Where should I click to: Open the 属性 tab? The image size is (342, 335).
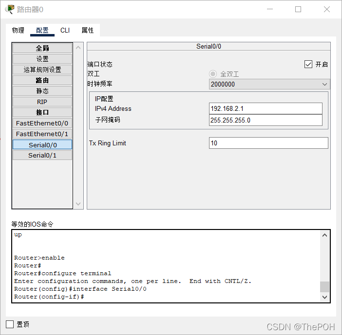coord(88,30)
